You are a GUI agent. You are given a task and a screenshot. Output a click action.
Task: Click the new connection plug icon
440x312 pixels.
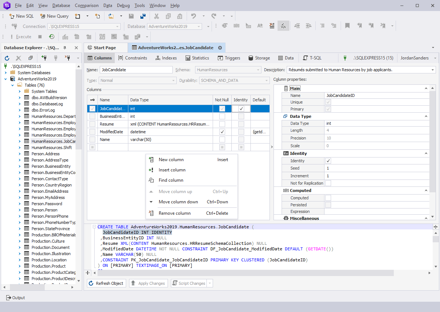44,58
